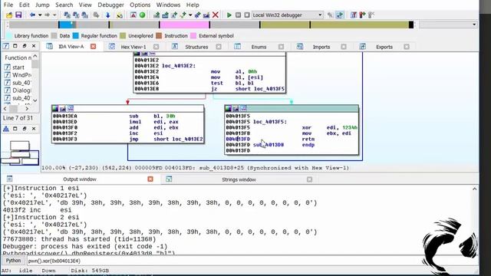This screenshot has height=276, width=491.
Task: Click the red X cancel toolbar icon
Action: click(x=216, y=15)
